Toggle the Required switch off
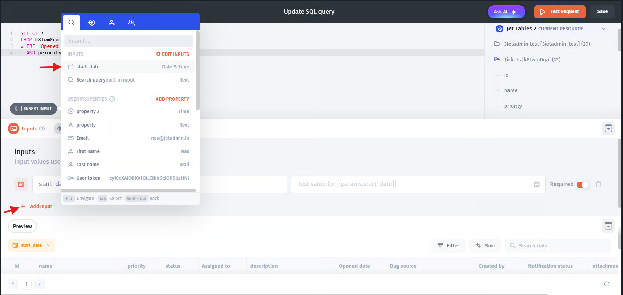This screenshot has width=623, height=295. (582, 184)
